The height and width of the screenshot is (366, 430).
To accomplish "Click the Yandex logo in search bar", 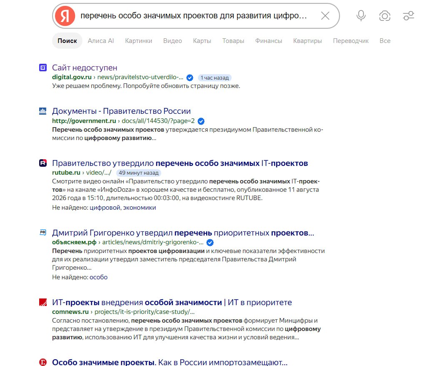I will 65,16.
